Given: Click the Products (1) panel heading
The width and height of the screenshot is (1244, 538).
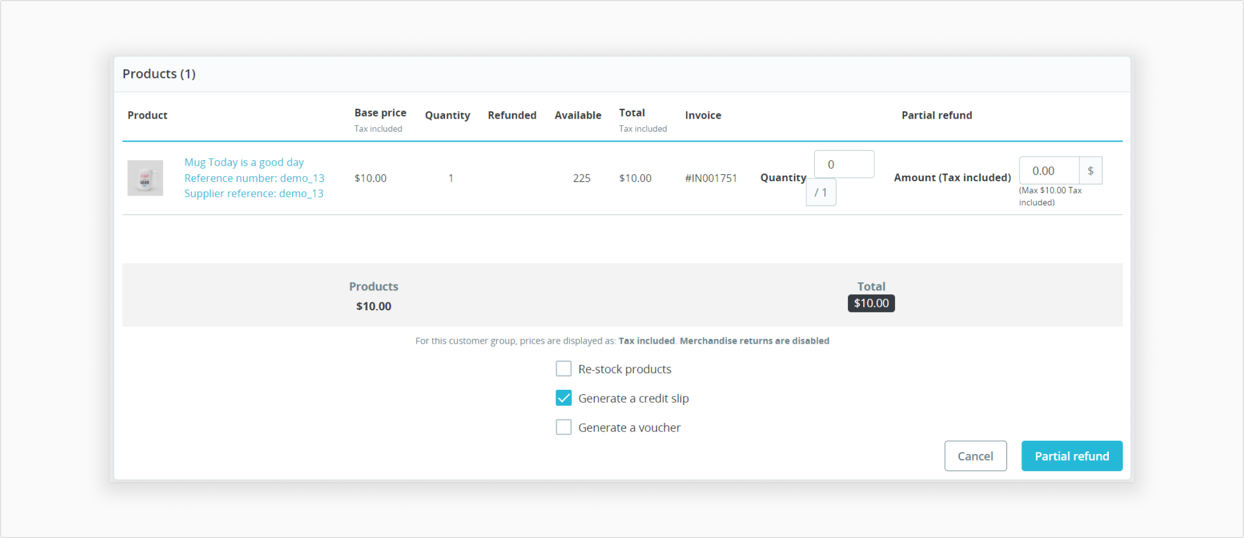Looking at the screenshot, I should (159, 74).
